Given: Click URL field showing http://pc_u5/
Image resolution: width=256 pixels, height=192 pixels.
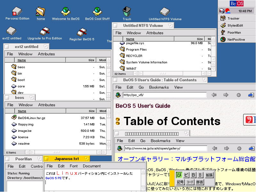Looking at the screenshot, I should (x=164, y=95).
